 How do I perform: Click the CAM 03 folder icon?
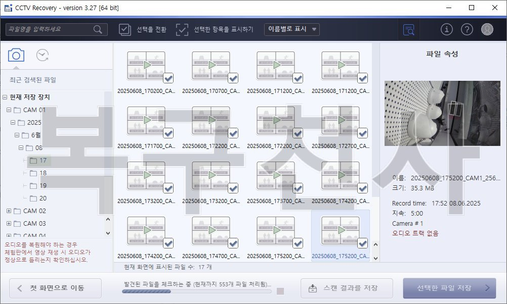[17, 224]
